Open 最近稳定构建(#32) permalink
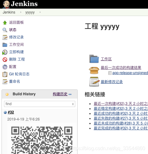Viewport: 148px width, 154px height. [x=121, y=109]
